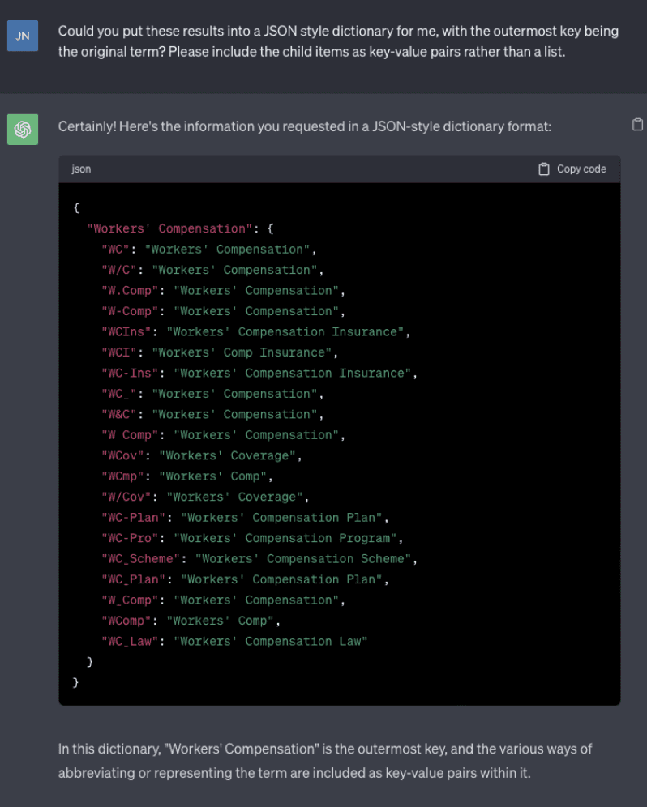Click the "WC_Law" key on the last entry
Screen dimensions: 647x807
coord(129,641)
